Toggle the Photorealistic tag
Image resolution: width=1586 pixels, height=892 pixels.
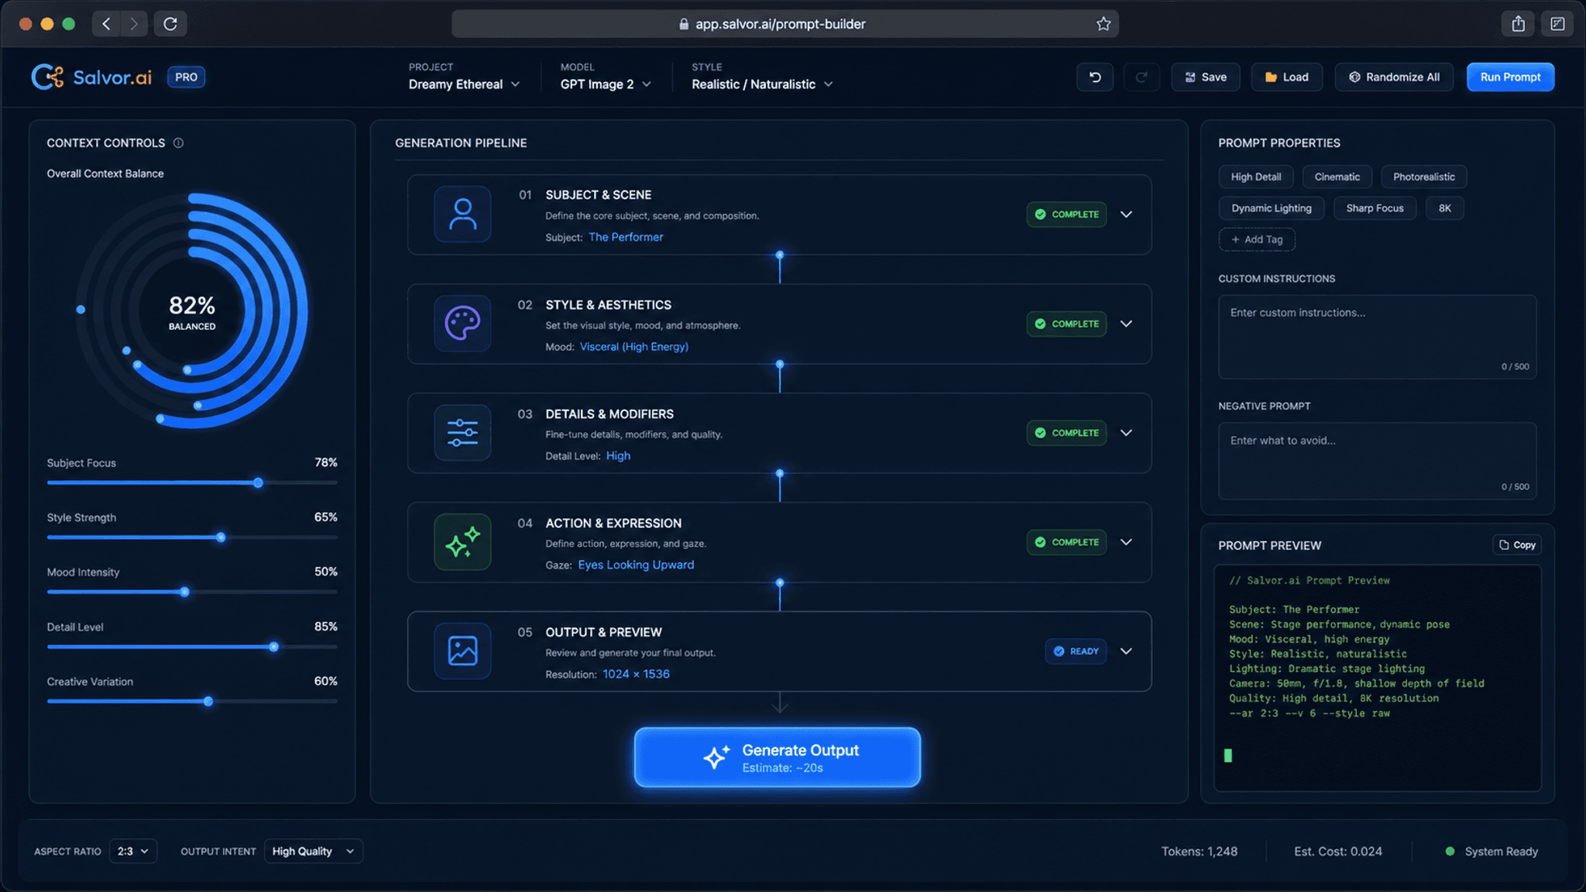coord(1423,177)
